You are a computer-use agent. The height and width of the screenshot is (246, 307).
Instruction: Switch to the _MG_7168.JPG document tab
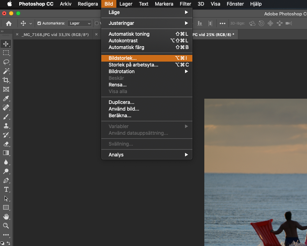(55, 35)
